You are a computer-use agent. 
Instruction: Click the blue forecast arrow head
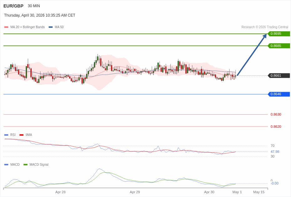click(265, 36)
